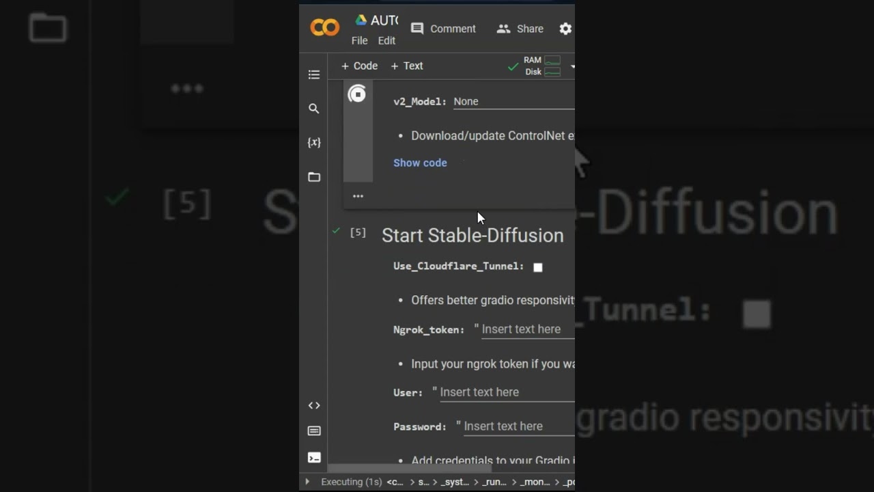Open the find and replace search icon
Image resolution: width=874 pixels, height=492 pixels.
[314, 109]
